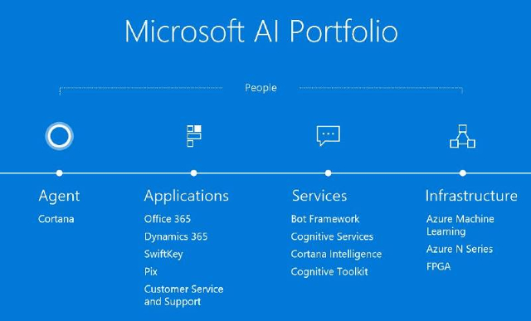Open the Dynamics 365 item
531x321 pixels.
click(176, 236)
